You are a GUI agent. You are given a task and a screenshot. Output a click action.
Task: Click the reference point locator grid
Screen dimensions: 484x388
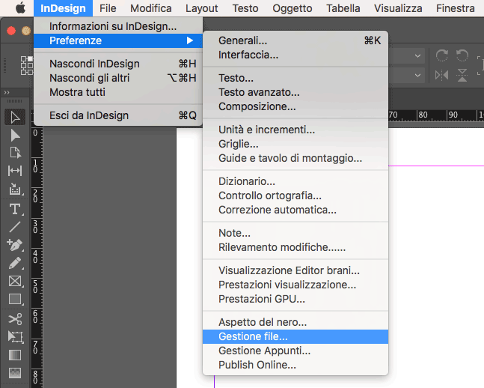tap(26, 65)
